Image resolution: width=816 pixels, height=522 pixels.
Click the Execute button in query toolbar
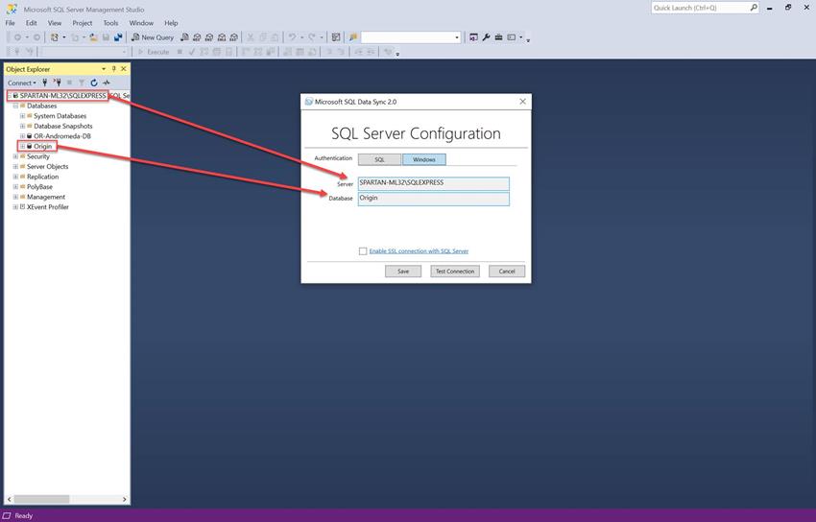coord(153,52)
